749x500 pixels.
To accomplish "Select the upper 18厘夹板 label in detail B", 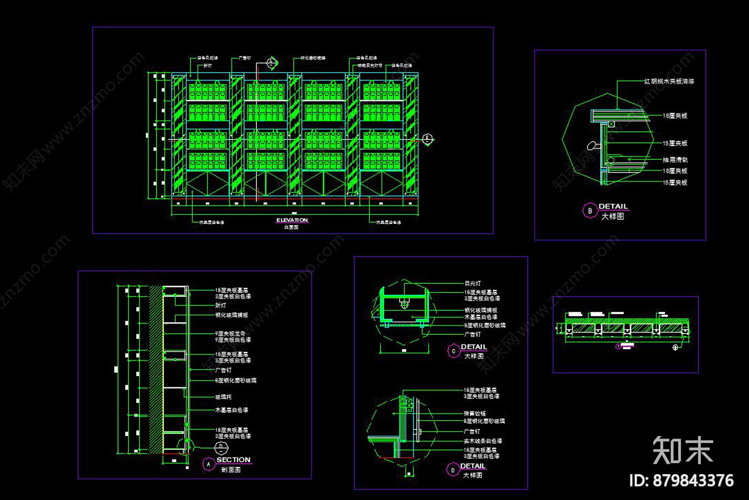I will (x=675, y=115).
